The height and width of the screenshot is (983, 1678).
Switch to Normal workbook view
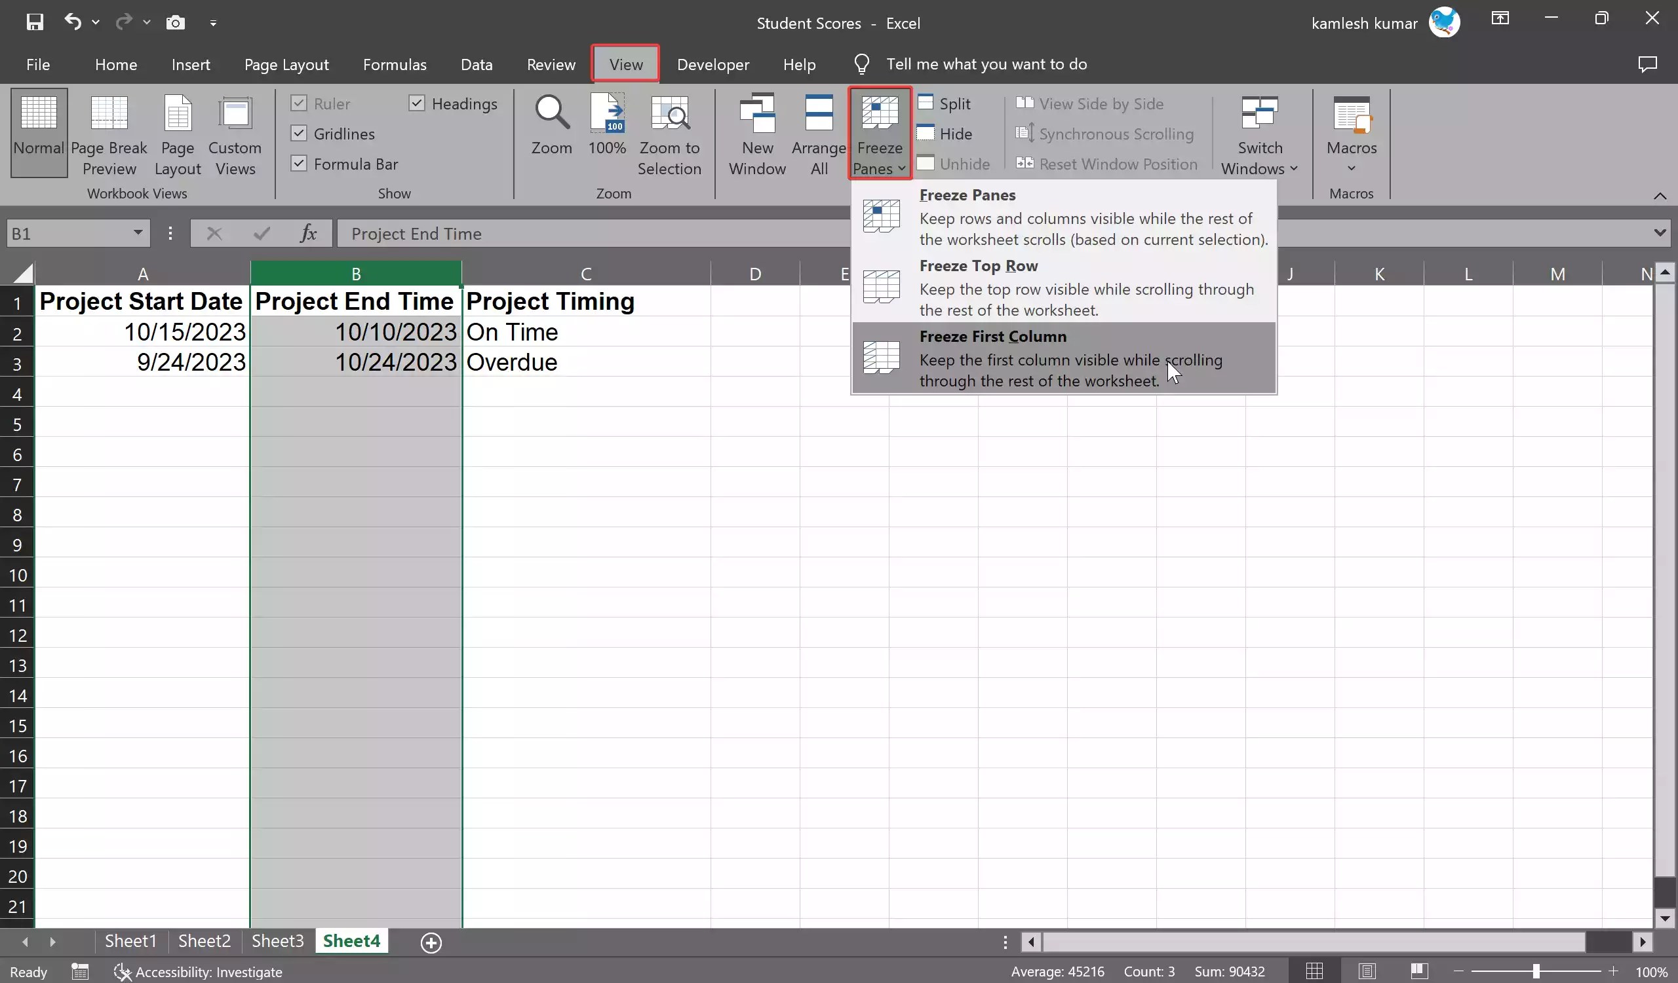(x=38, y=133)
